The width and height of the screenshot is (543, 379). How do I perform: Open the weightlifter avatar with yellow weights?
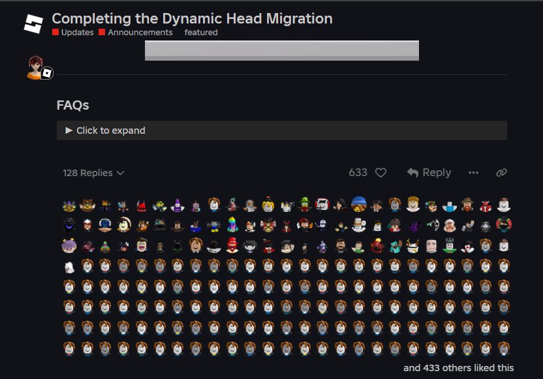tap(213, 226)
